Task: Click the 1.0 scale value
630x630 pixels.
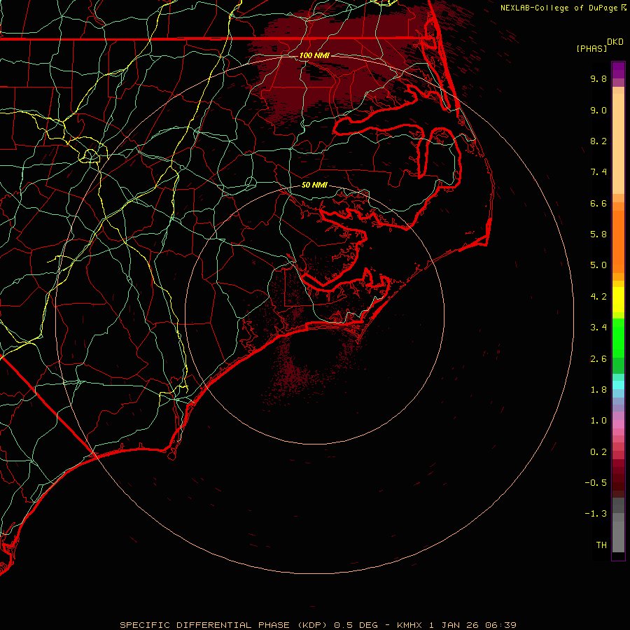Action: pyautogui.click(x=598, y=421)
